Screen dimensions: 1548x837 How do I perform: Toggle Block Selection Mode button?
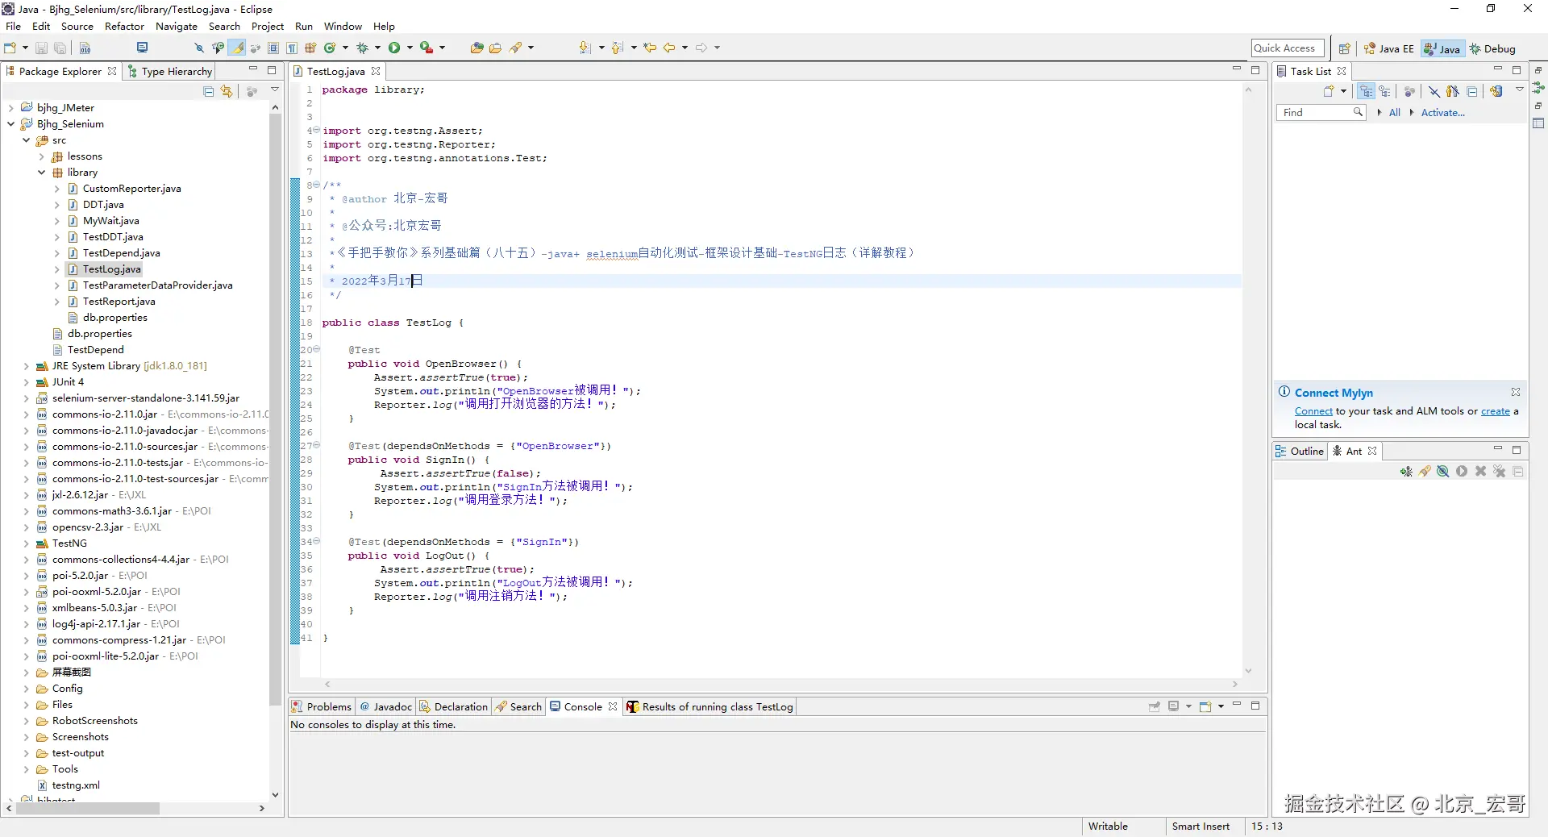coord(273,48)
